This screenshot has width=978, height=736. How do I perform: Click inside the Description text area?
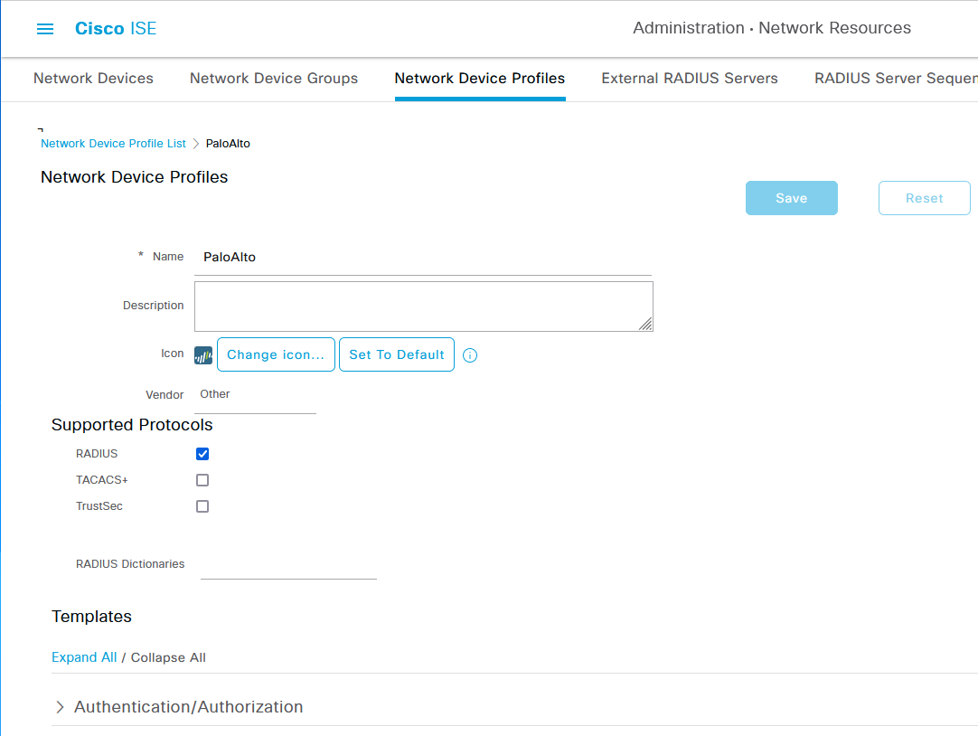tap(424, 307)
